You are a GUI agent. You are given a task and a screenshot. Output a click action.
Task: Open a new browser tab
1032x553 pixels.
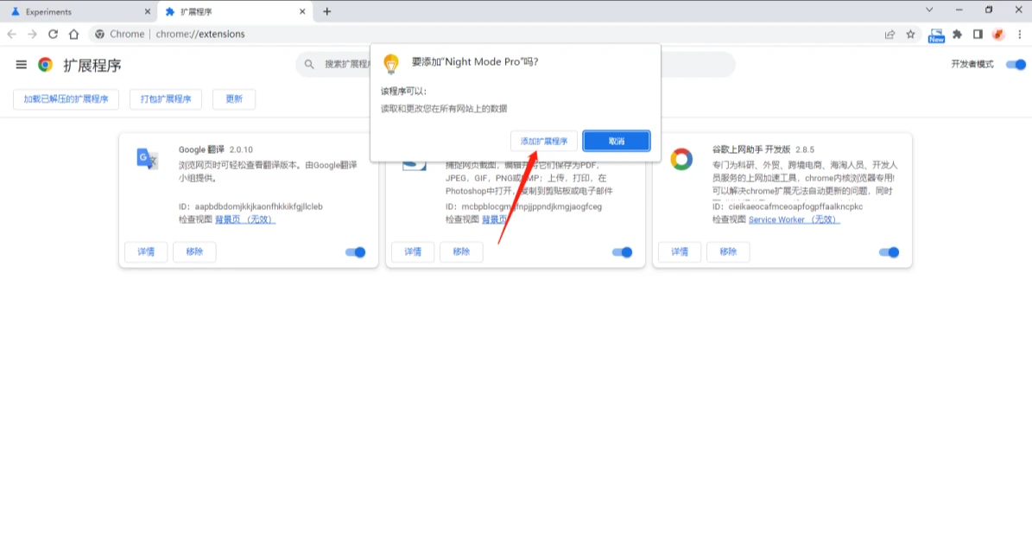(x=327, y=12)
